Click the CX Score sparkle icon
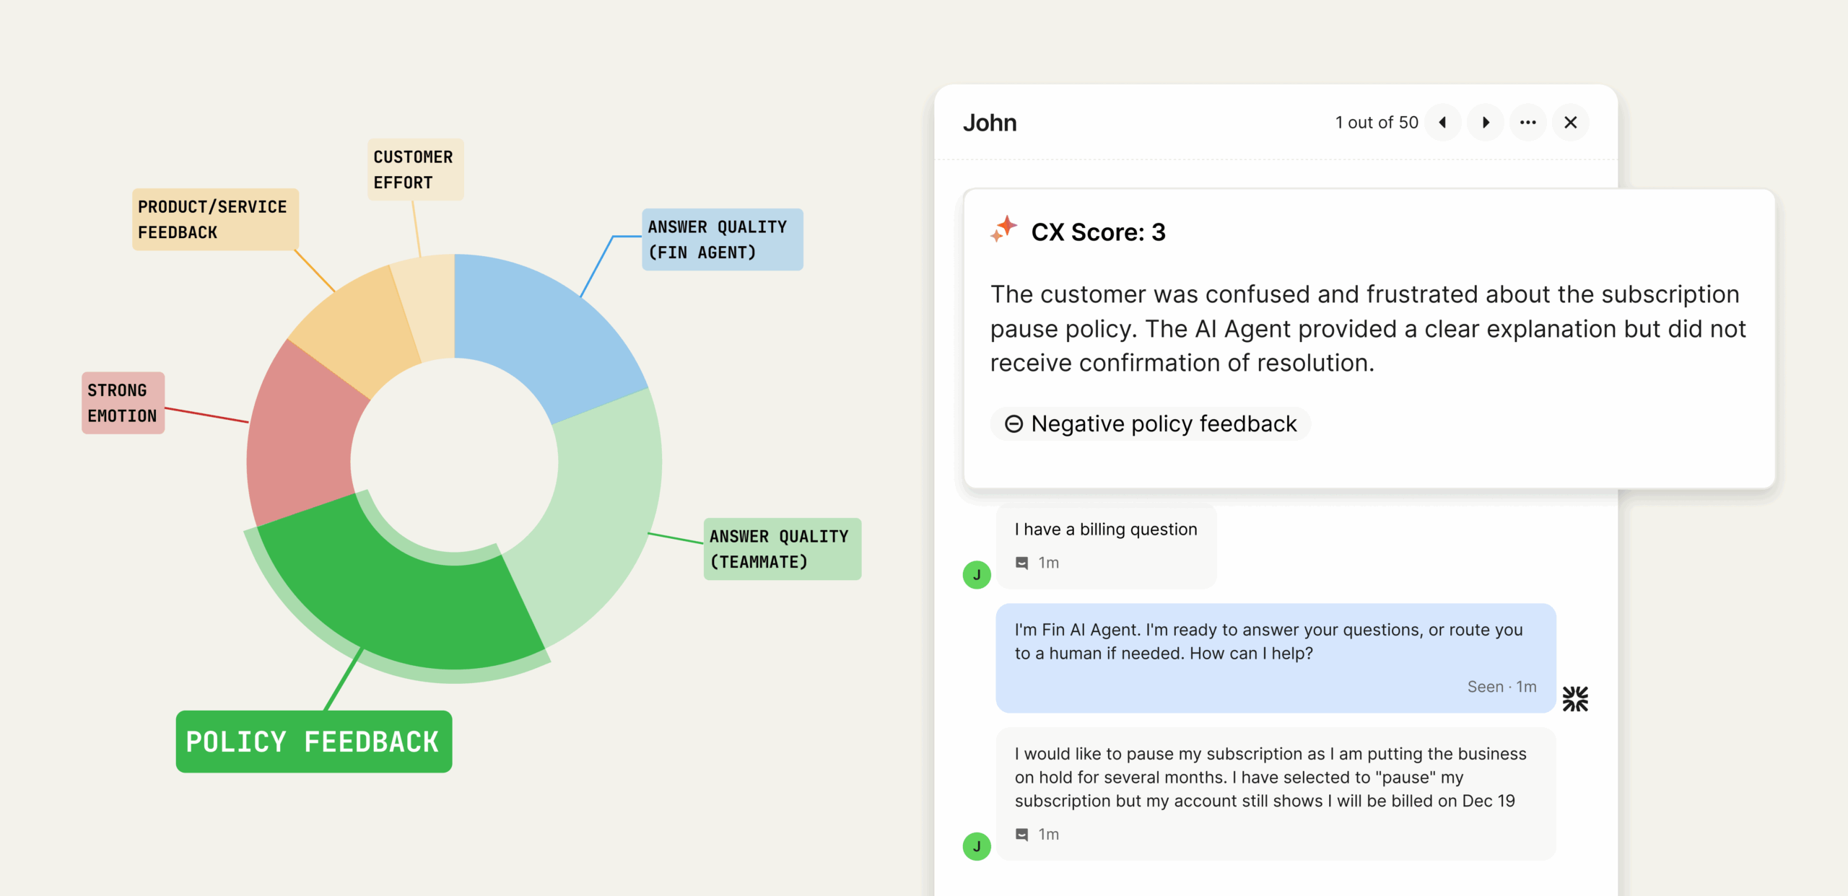Screen dimensions: 1848x896 pyautogui.click(x=1003, y=229)
